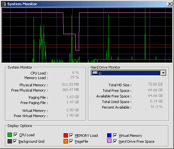Click the C: drive icon in combo box

coord(95,73)
